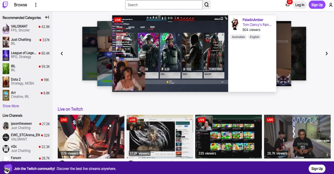Open the Just Chatting category box art

tap(6, 42)
